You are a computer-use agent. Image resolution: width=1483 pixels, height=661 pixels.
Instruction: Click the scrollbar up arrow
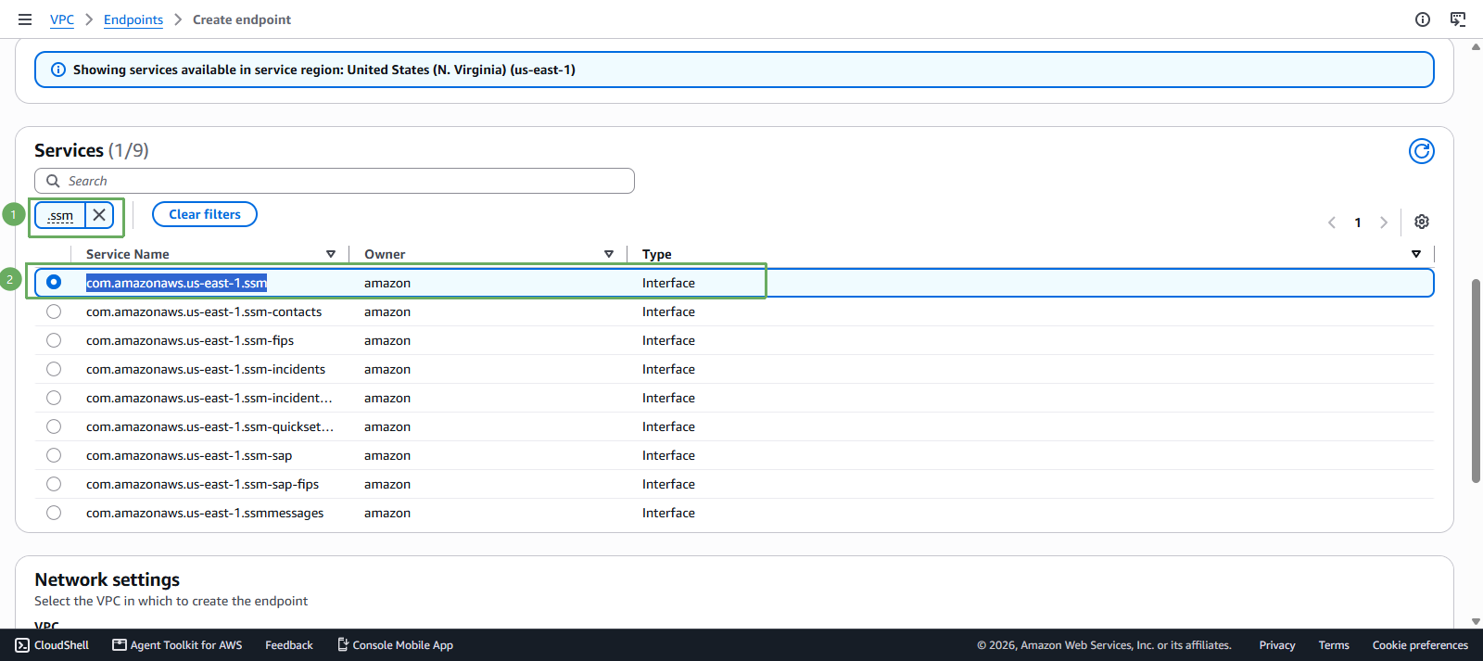point(1476,46)
